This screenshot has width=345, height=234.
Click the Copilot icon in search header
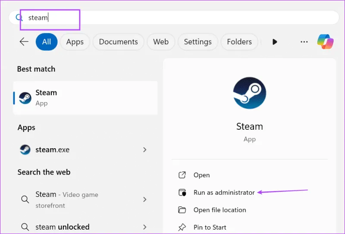coord(325,42)
